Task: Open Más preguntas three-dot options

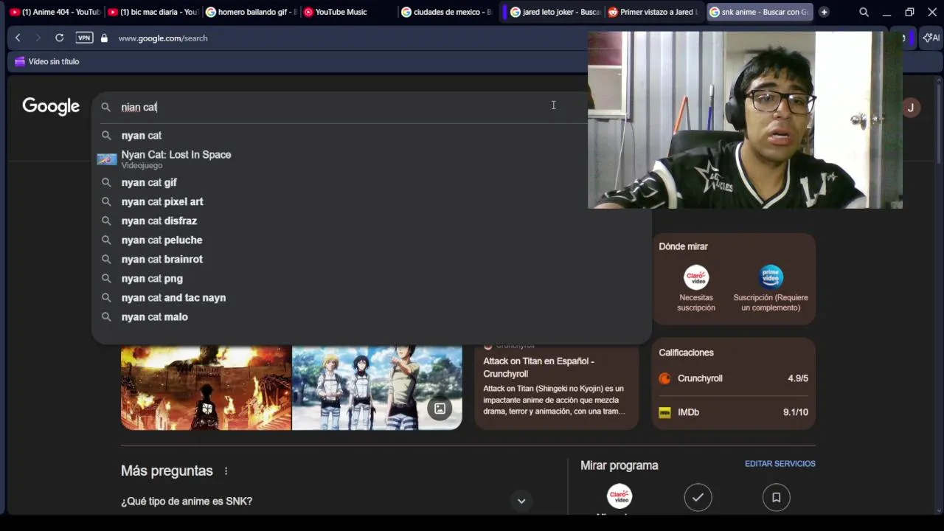Action: (226, 471)
